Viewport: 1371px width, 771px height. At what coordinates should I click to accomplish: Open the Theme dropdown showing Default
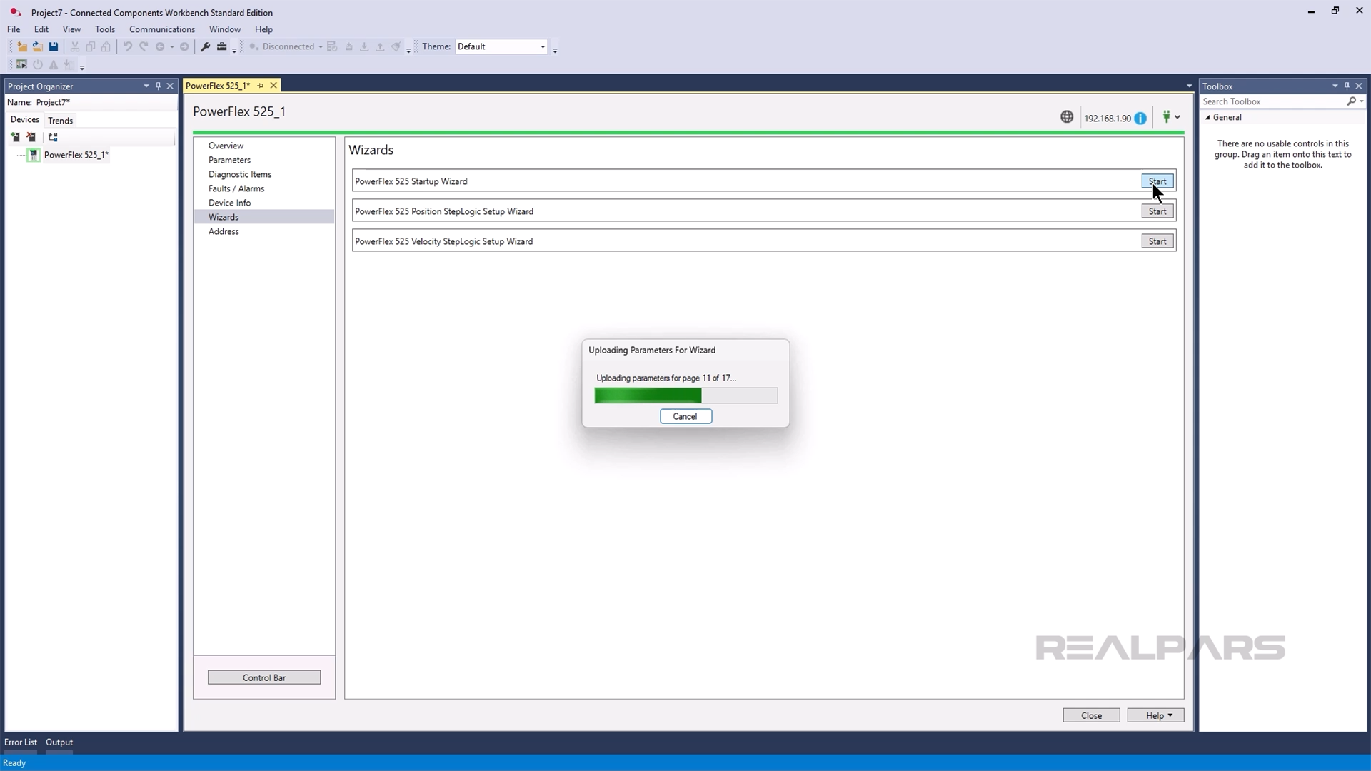[x=542, y=47]
